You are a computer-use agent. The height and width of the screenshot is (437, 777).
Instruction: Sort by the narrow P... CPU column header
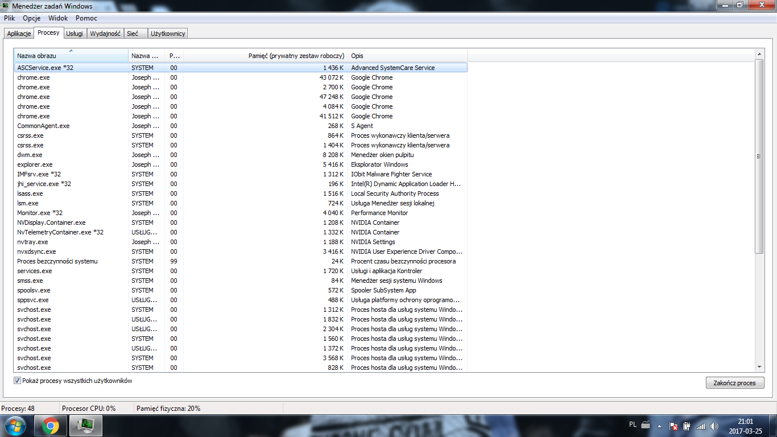click(174, 56)
